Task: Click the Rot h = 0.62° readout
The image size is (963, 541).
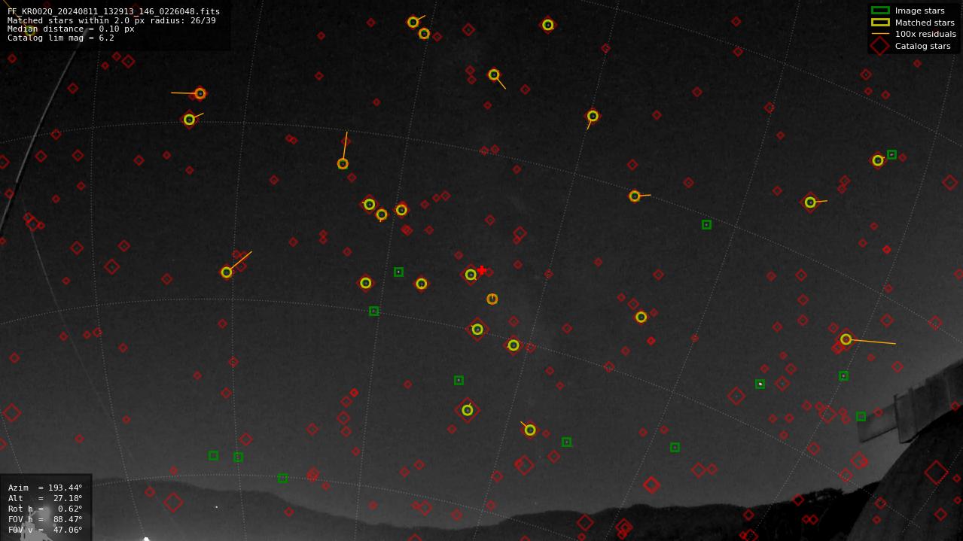Action: coord(45,509)
